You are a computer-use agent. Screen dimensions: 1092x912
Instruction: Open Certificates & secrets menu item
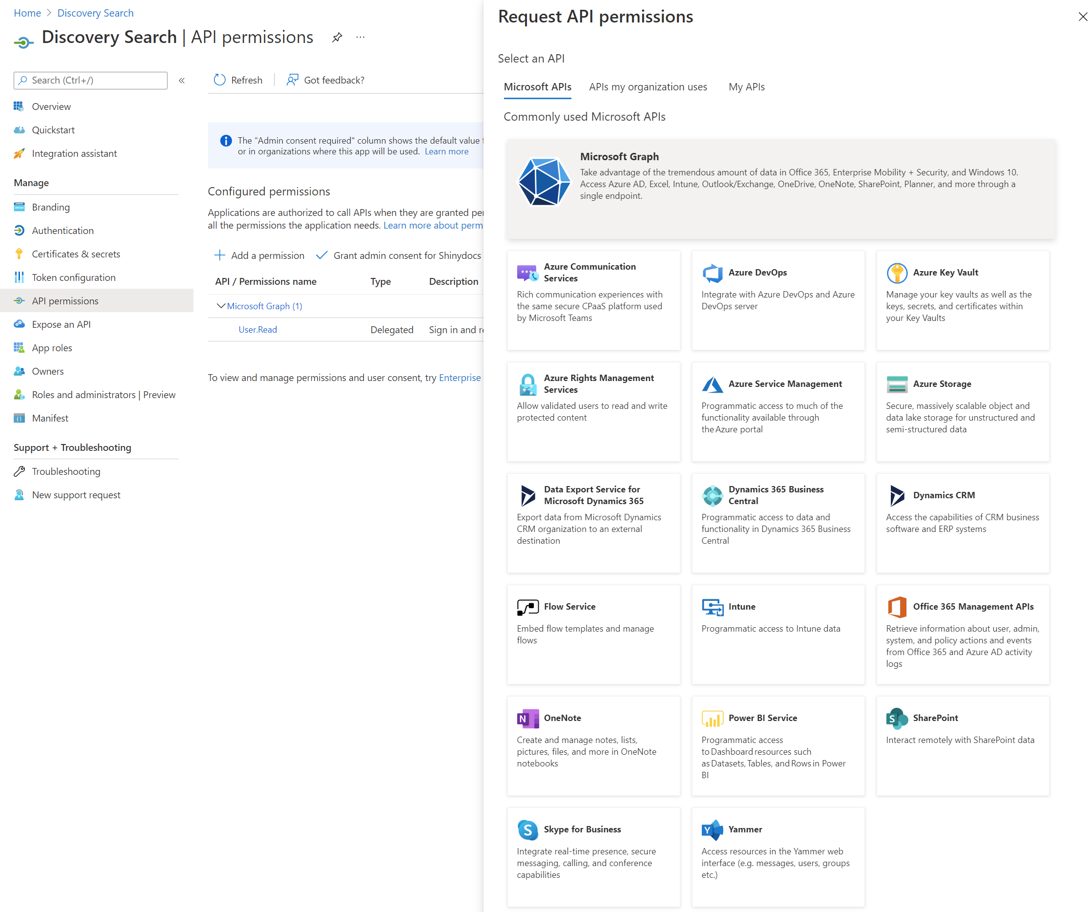coord(76,254)
